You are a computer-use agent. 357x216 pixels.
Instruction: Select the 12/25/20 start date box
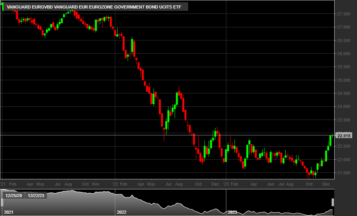click(13, 196)
